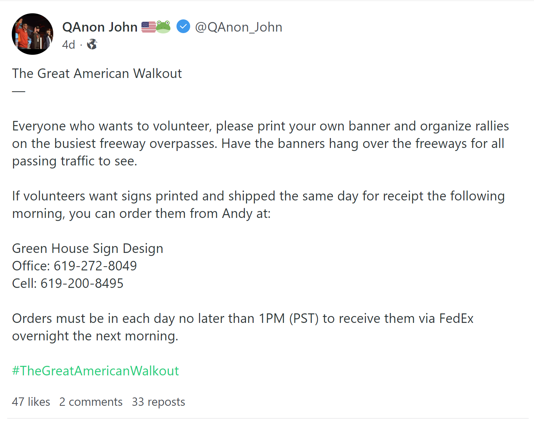
Task: Click the globe public visibility icon
Action: 92,44
